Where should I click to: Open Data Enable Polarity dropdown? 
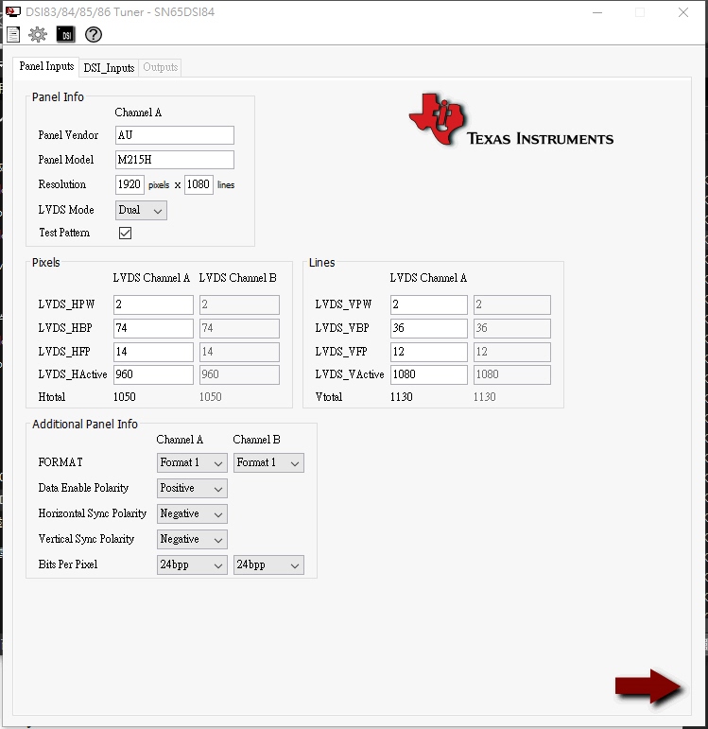click(x=192, y=488)
